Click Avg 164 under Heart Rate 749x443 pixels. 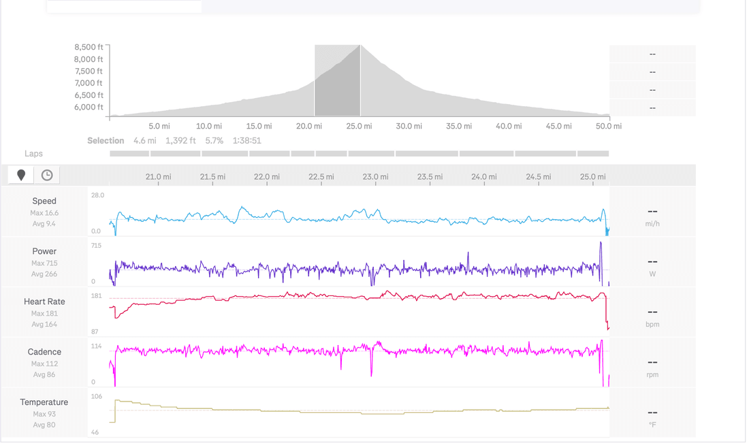point(44,325)
